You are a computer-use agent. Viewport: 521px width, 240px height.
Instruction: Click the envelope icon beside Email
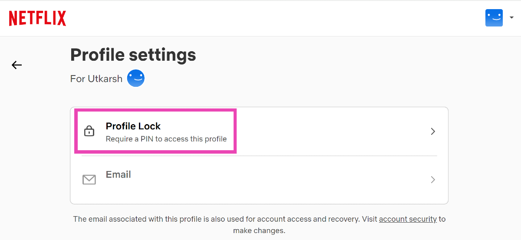tap(89, 179)
